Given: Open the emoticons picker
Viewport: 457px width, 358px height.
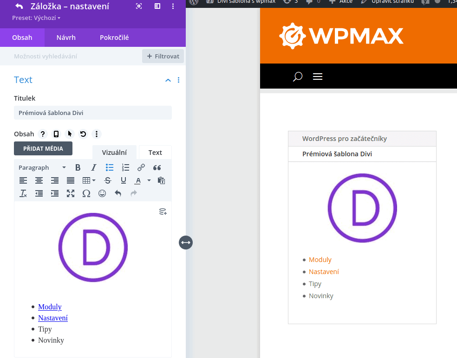Looking at the screenshot, I should pos(102,193).
